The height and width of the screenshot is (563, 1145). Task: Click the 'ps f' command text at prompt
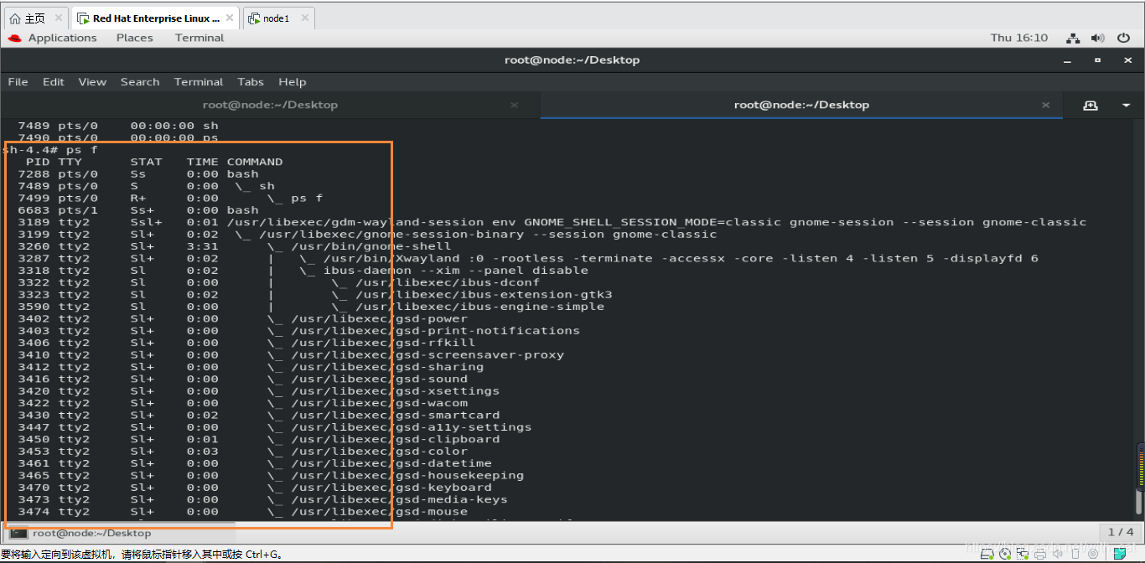click(x=82, y=150)
